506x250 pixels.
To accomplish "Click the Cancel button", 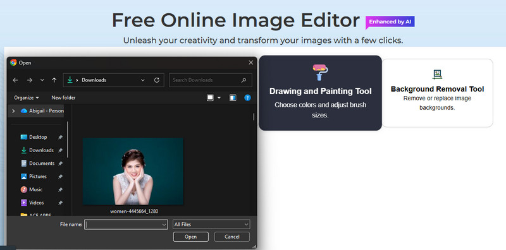I will (x=232, y=237).
